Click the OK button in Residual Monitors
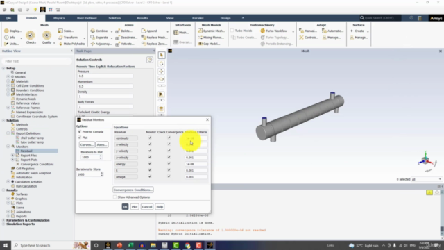This screenshot has height=250, width=444. pos(125,207)
